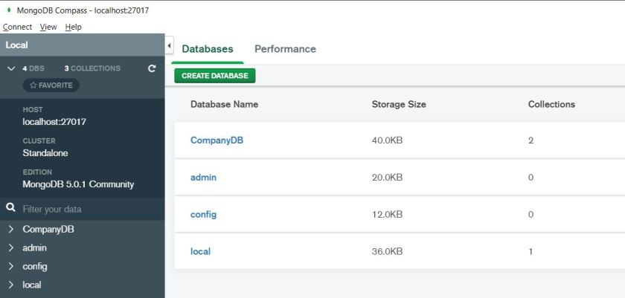Screen dimensions: 625x298
Task: Click the search magnifier icon in sidebar
Action: [x=11, y=209]
